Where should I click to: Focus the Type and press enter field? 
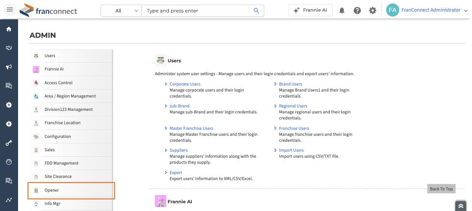pos(195,11)
